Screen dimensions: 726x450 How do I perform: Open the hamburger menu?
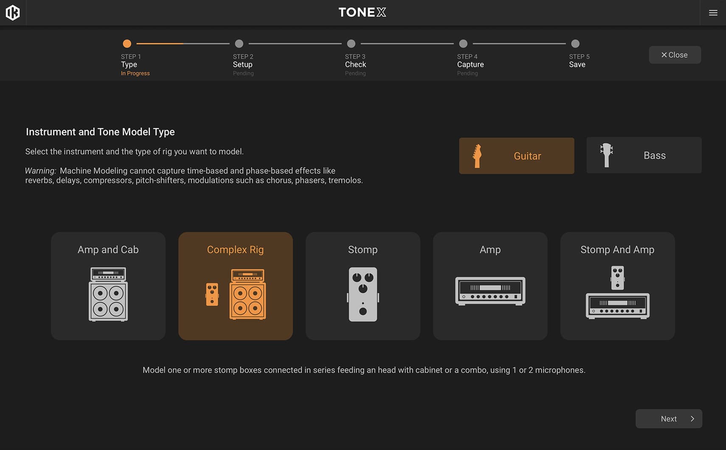tap(712, 12)
